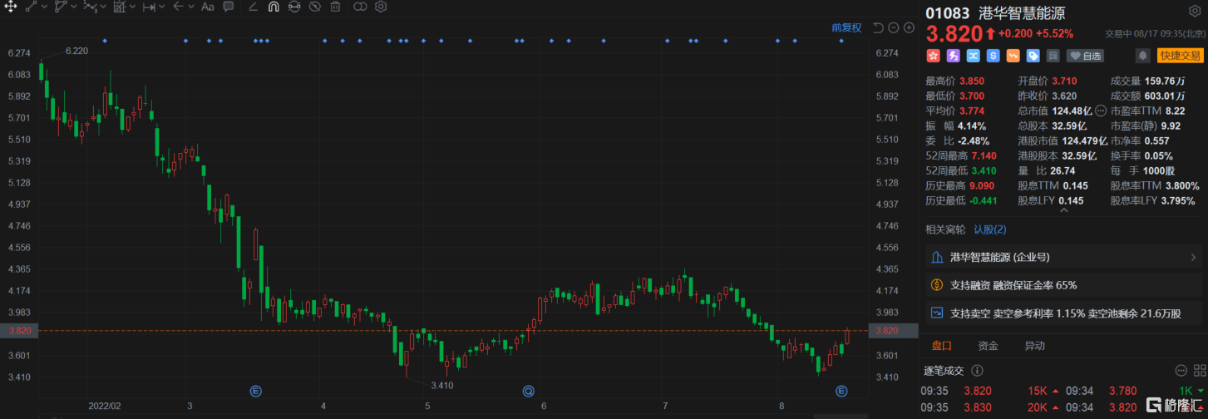Image resolution: width=1208 pixels, height=419 pixels.
Task: Expand the quote details chevron
Action: coord(1063,210)
